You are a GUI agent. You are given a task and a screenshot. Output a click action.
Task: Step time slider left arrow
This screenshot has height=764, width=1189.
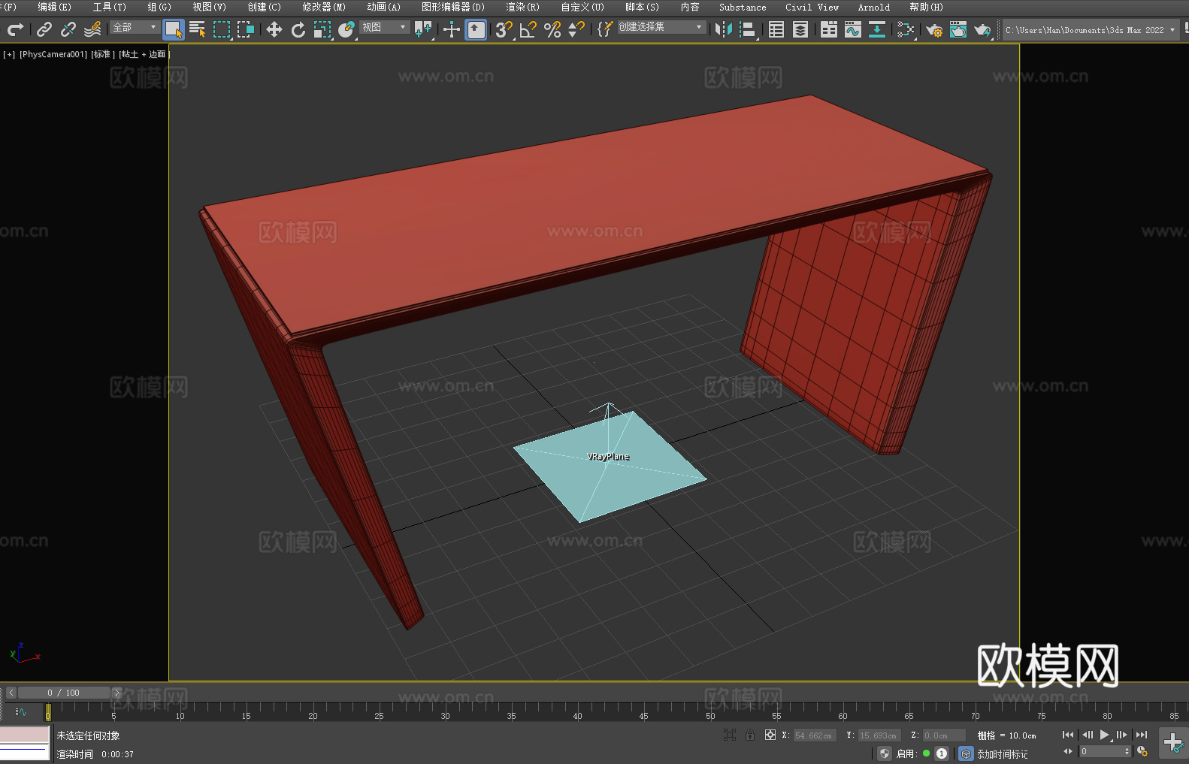tap(11, 693)
